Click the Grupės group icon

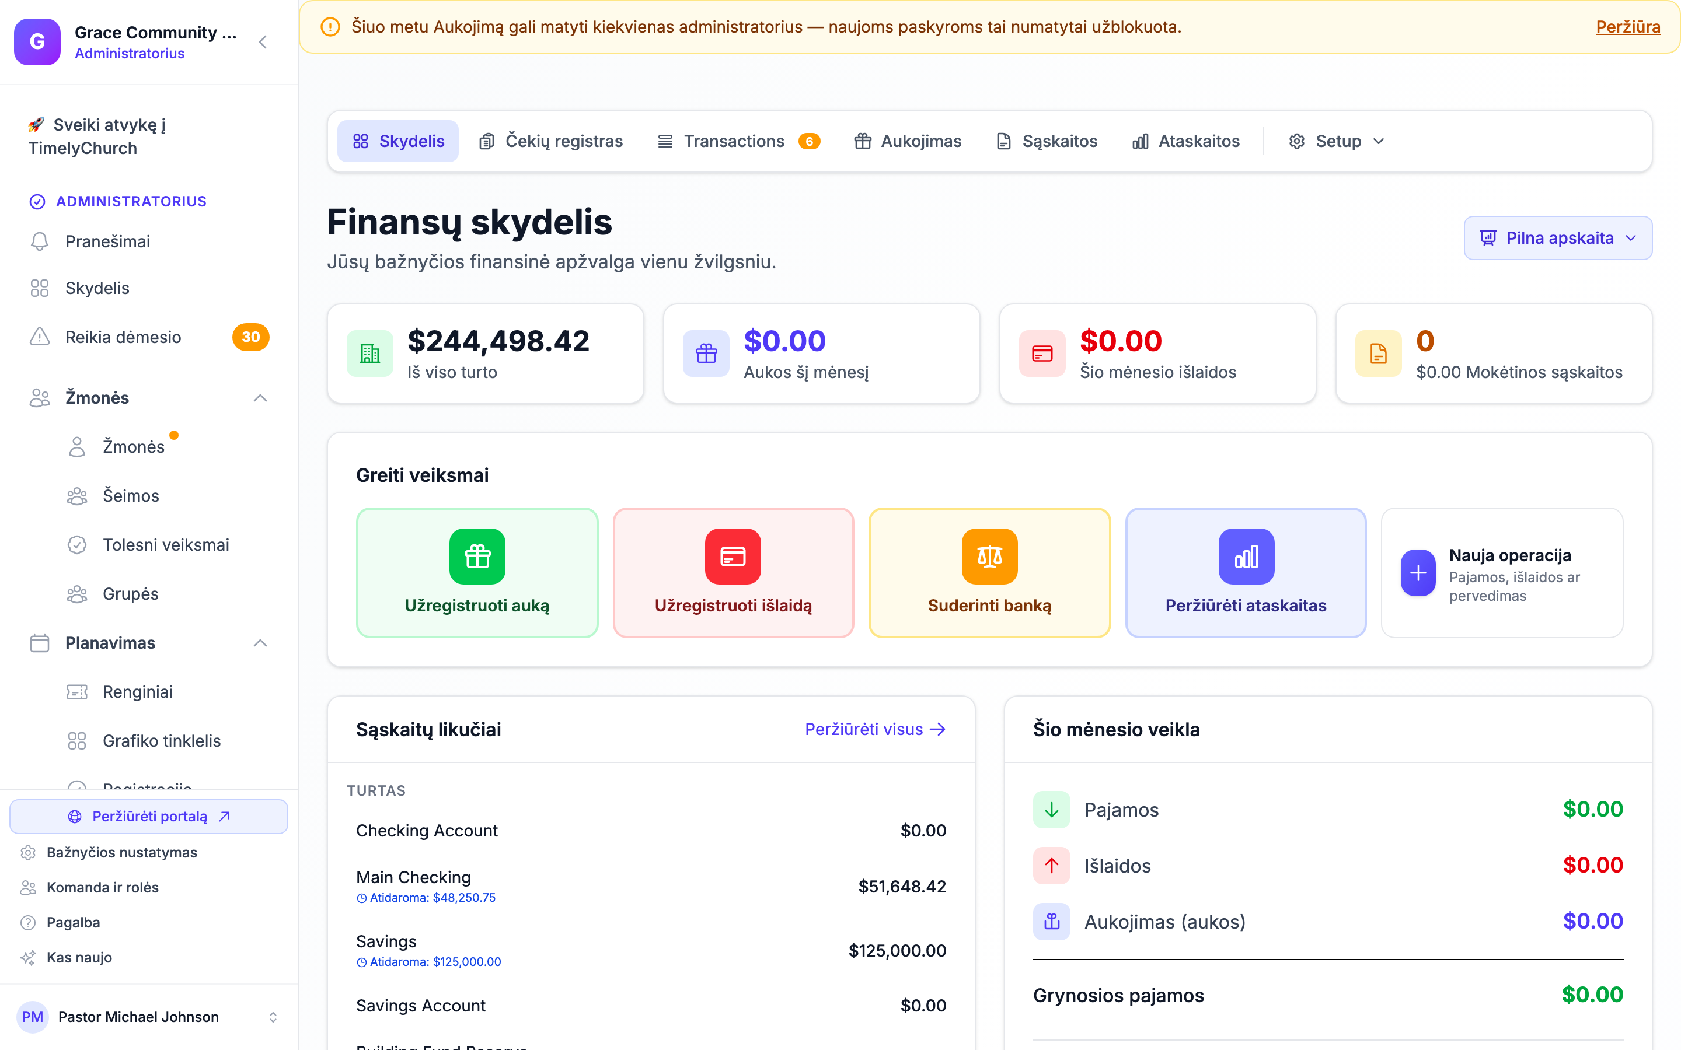pyautogui.click(x=77, y=594)
